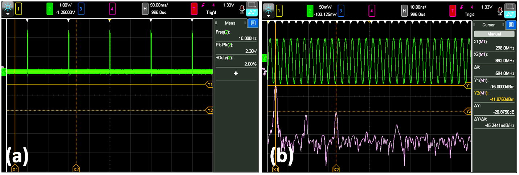Add a measurement with the plus button

pos(236,73)
